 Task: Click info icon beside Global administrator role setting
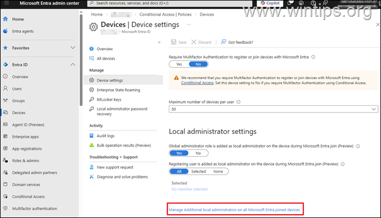(358, 146)
